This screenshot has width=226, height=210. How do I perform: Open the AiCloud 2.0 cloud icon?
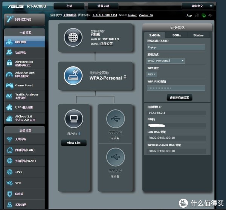9,118
